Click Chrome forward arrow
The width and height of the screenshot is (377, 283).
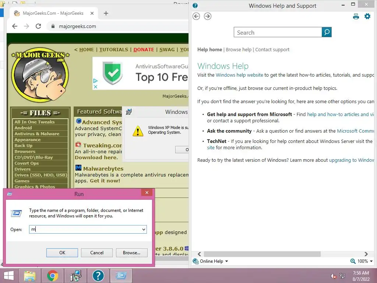(27, 26)
